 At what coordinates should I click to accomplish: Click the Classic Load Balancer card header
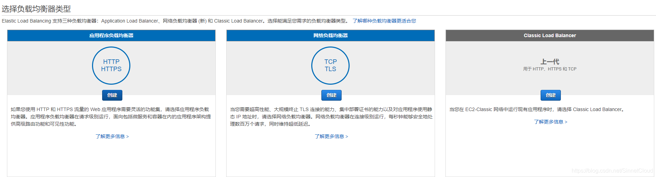pos(550,35)
